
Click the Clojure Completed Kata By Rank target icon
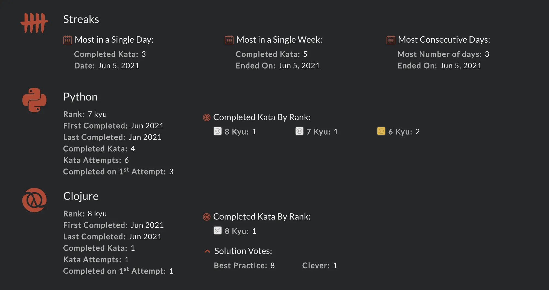[207, 217]
